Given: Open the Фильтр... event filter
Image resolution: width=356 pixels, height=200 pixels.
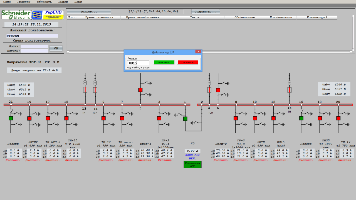Looking at the screenshot, I should pos(89,12).
